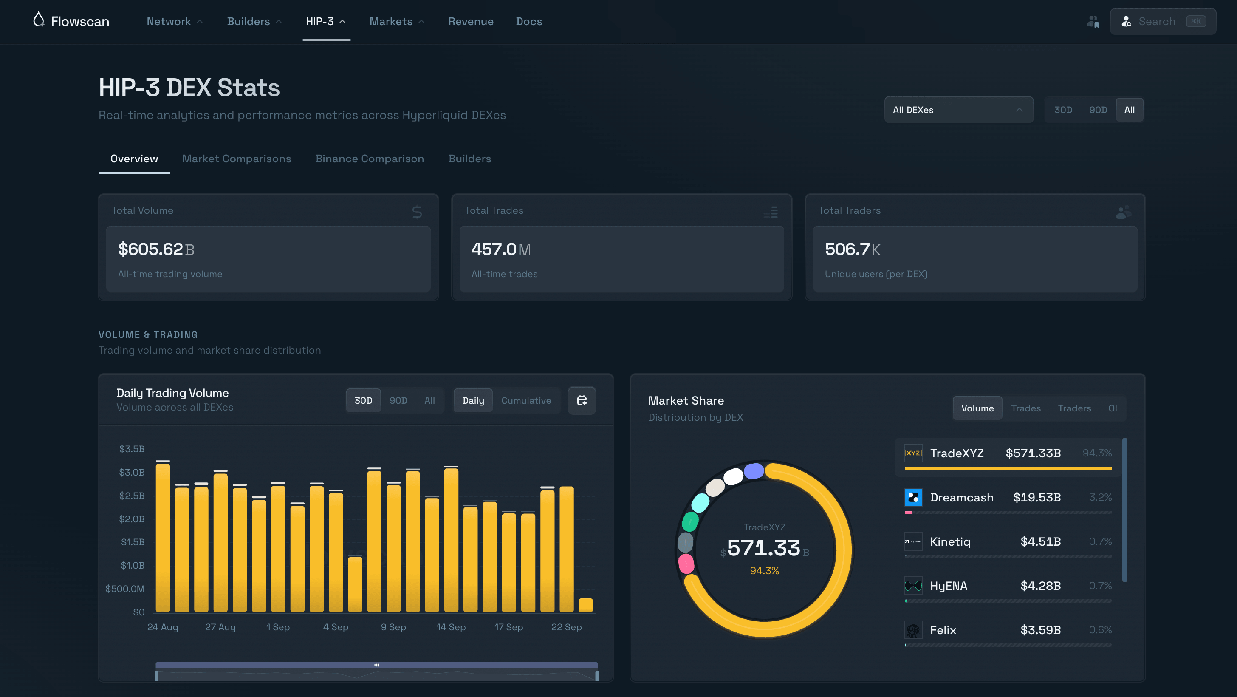Select 90D in Daily Trading Volume chart
This screenshot has width=1237, height=697.
[x=398, y=400]
